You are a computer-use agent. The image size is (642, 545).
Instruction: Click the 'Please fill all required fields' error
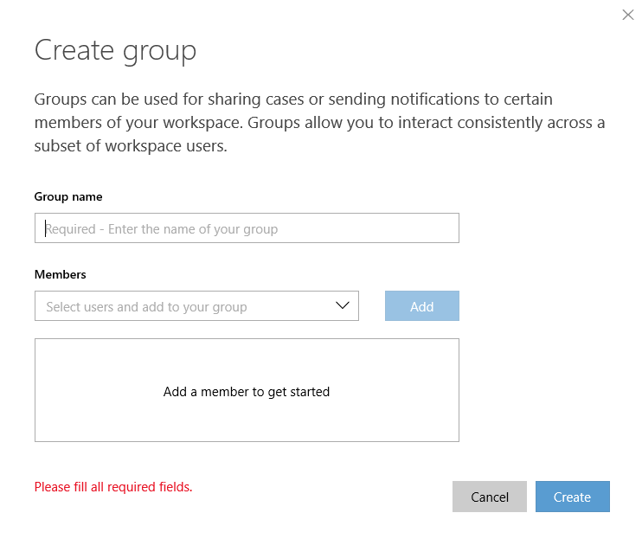coord(113,487)
